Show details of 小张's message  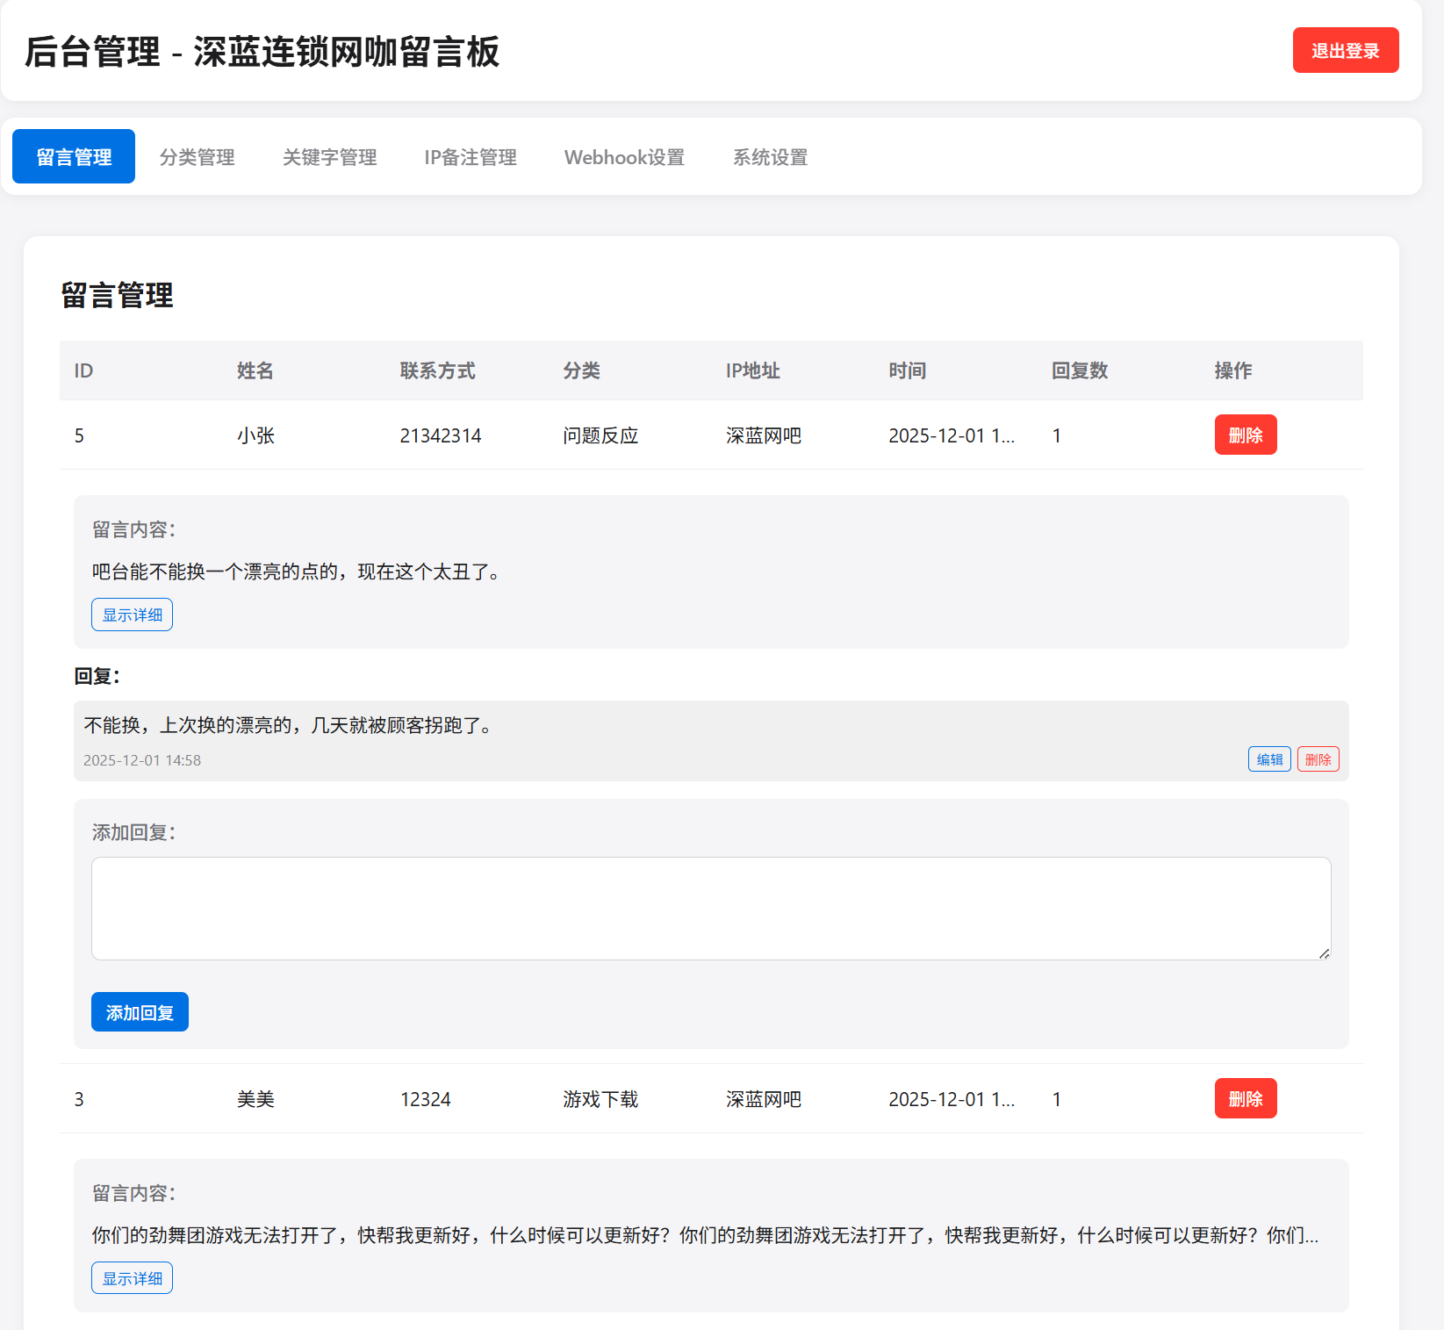[132, 614]
